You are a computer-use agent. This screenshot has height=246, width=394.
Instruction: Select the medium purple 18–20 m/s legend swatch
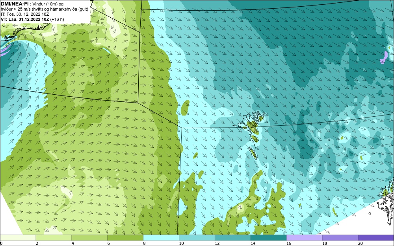tap(340, 237)
